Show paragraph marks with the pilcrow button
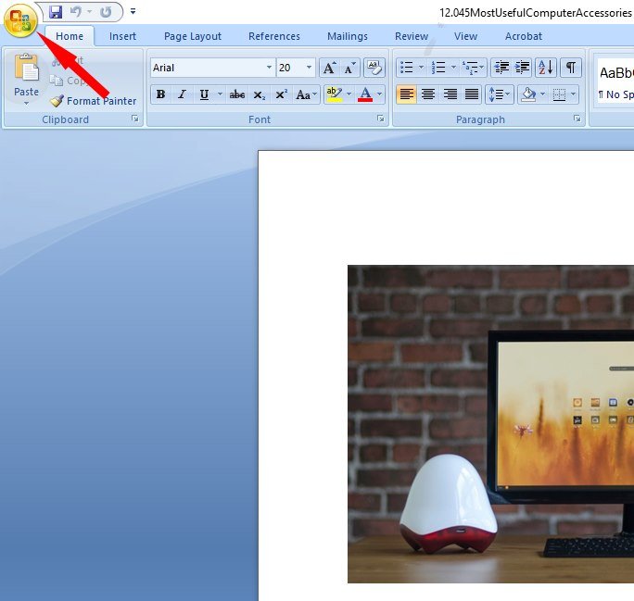This screenshot has height=601, width=634. click(571, 68)
